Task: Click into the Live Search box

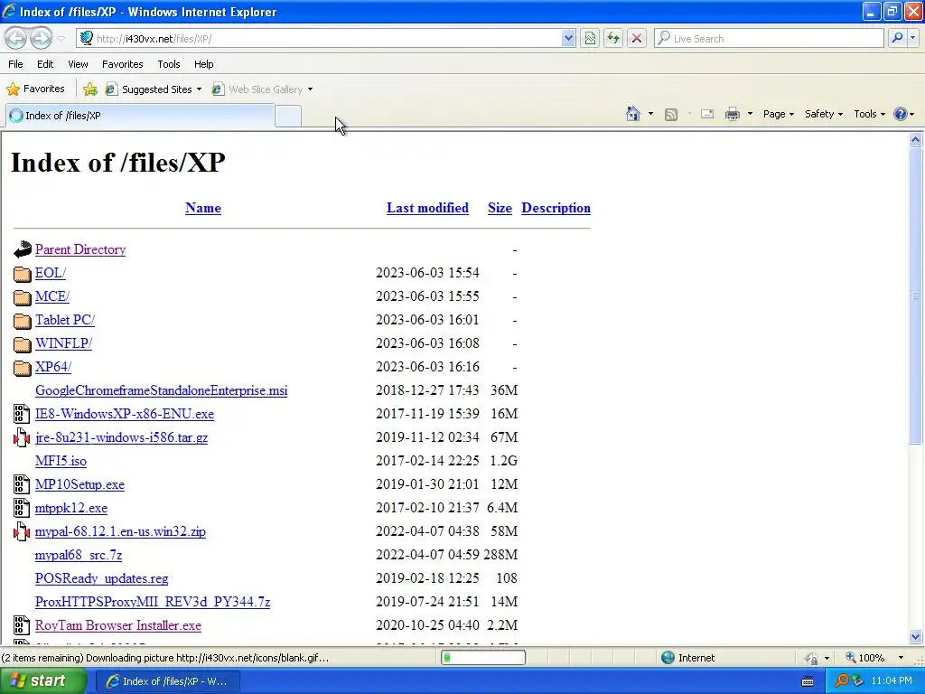Action: pyautogui.click(x=770, y=38)
